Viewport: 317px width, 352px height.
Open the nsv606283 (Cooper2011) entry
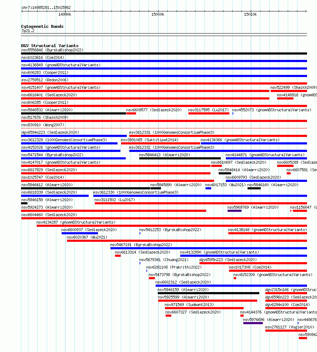point(45,72)
